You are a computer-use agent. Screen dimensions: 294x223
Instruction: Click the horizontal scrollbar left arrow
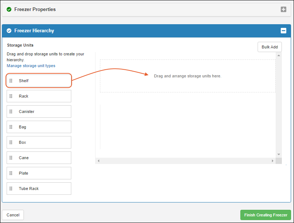tap(98, 161)
